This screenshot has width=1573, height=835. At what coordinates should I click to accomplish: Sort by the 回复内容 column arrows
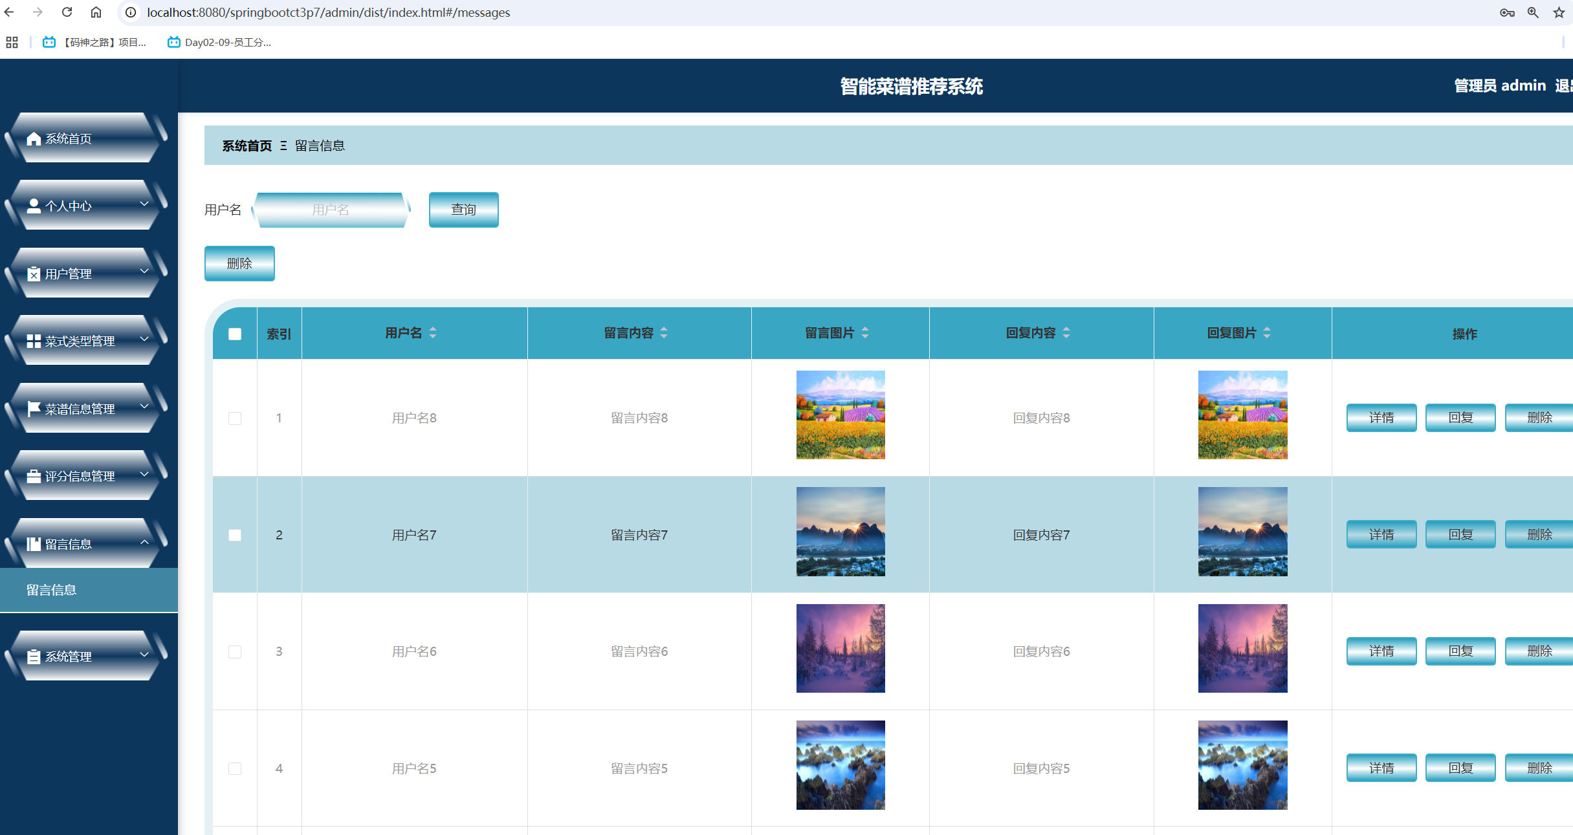pyautogui.click(x=1066, y=333)
